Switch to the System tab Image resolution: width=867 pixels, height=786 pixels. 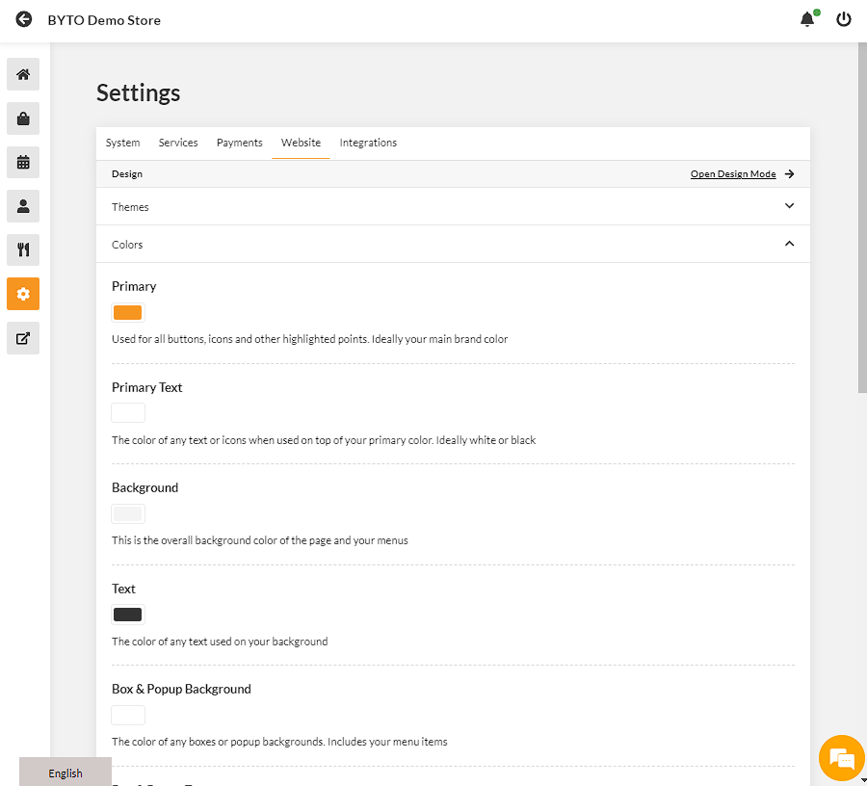pos(122,143)
